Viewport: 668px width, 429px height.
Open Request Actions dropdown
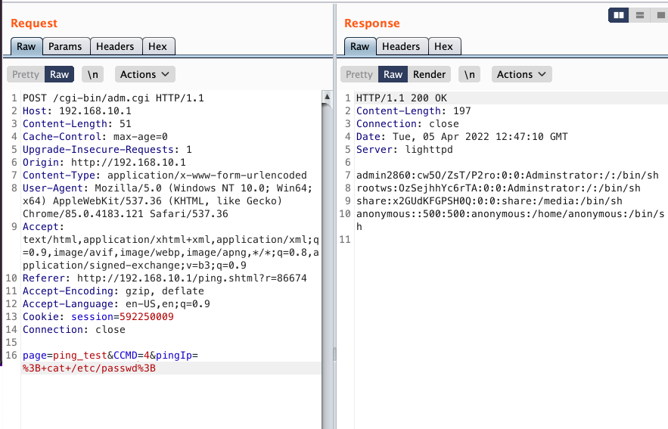[x=144, y=74]
